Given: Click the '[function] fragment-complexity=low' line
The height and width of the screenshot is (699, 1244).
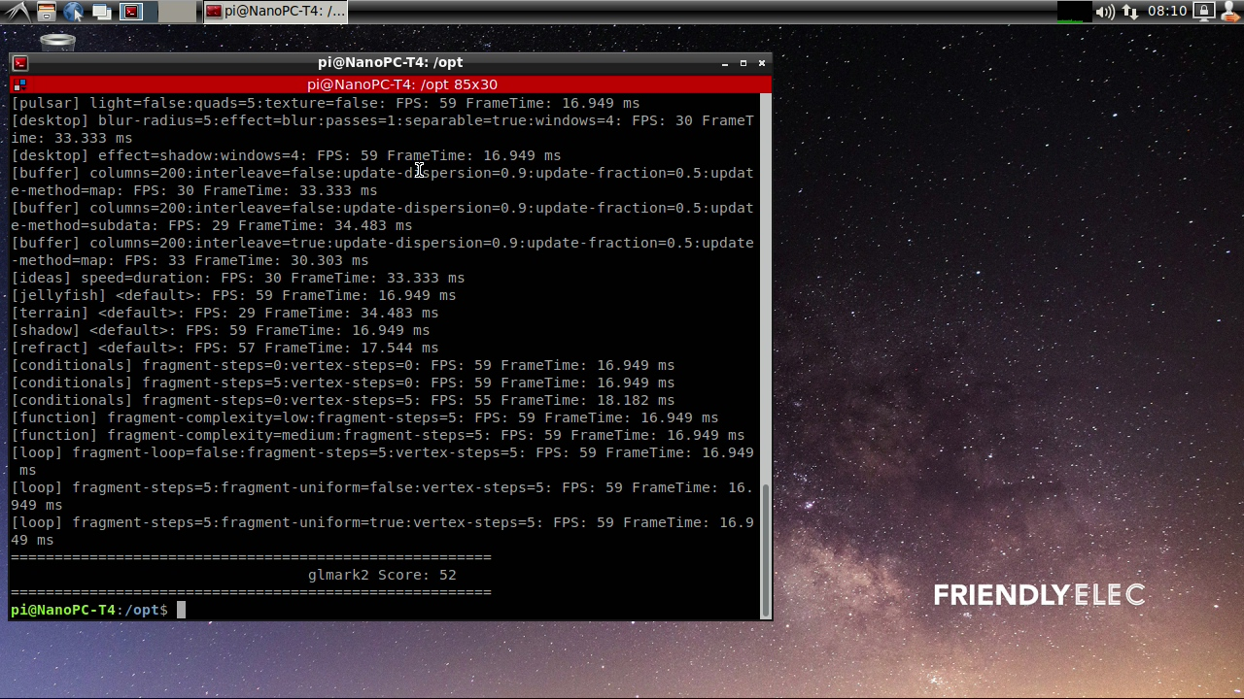Looking at the screenshot, I should tap(364, 417).
